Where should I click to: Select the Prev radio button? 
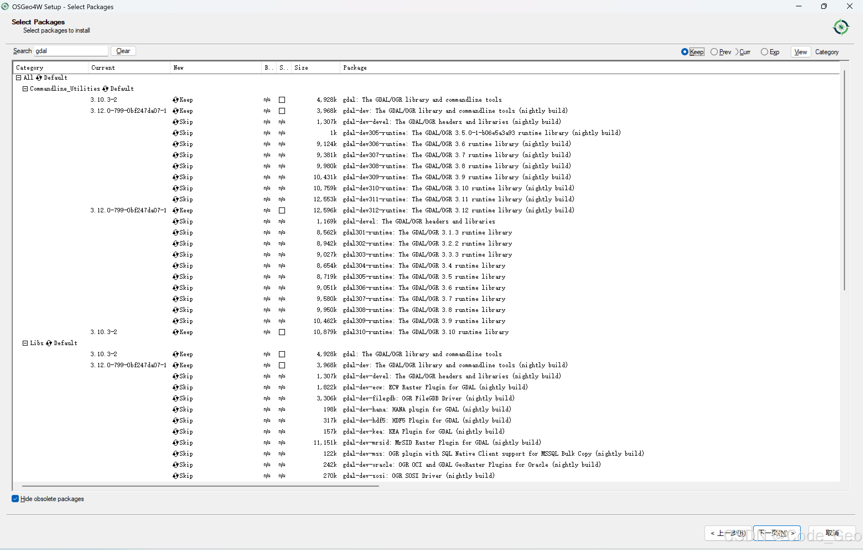tap(714, 52)
